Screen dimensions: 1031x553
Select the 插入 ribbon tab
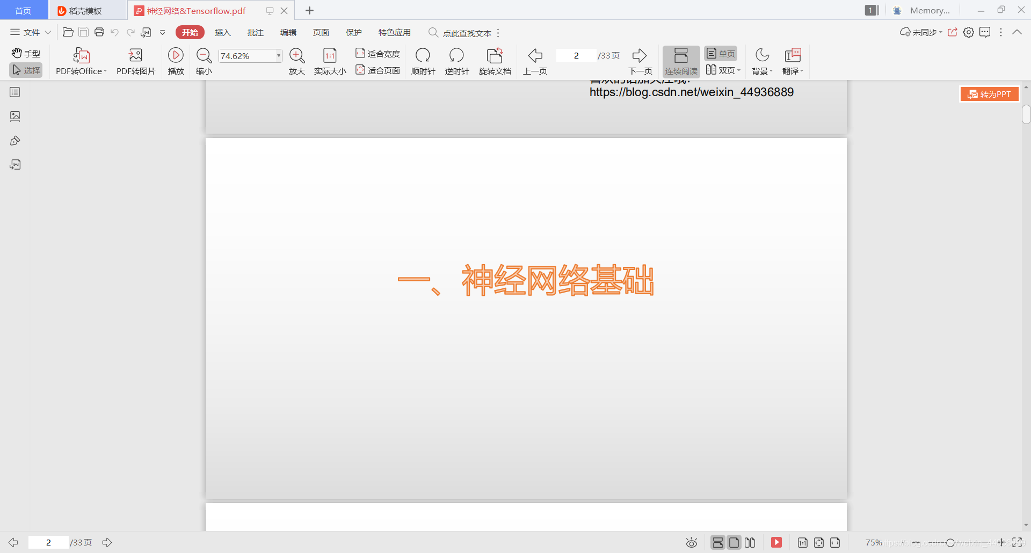click(x=223, y=32)
